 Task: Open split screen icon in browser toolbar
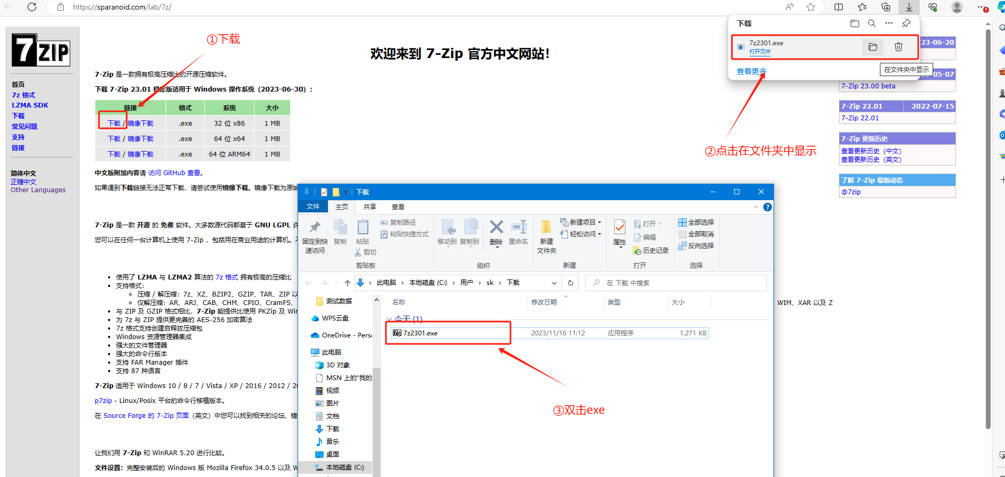pos(839,7)
